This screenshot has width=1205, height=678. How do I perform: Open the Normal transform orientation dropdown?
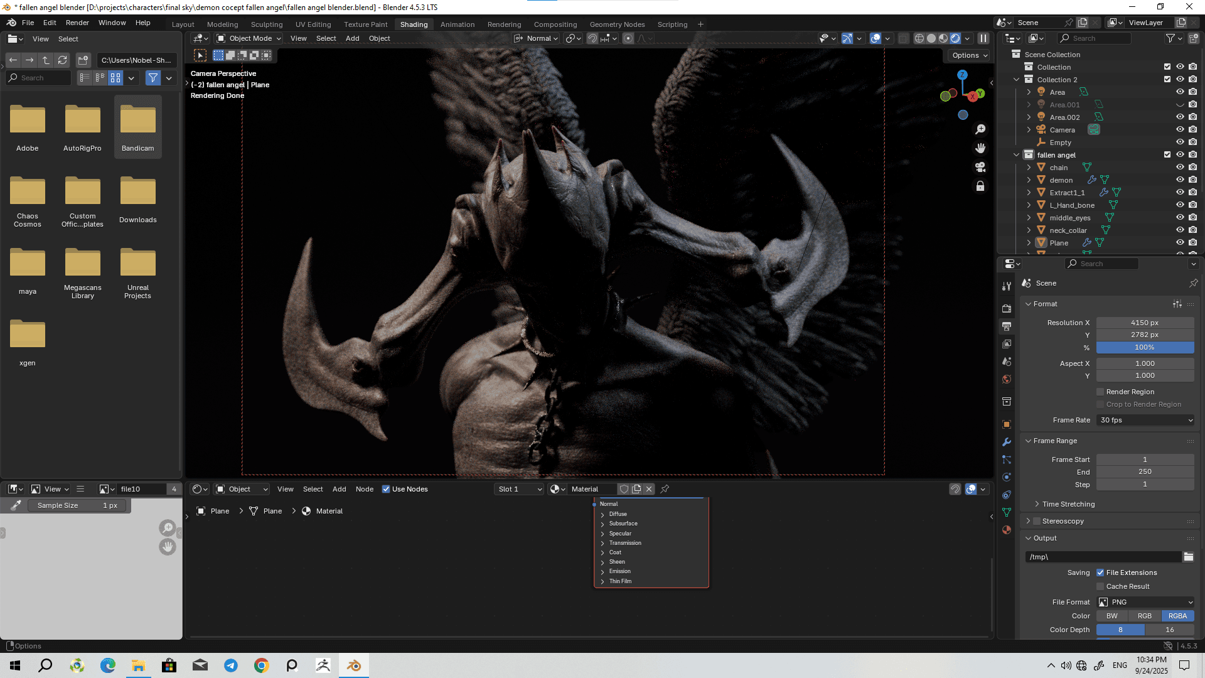click(x=537, y=38)
